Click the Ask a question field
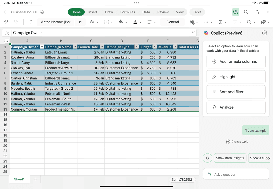 click(236, 174)
